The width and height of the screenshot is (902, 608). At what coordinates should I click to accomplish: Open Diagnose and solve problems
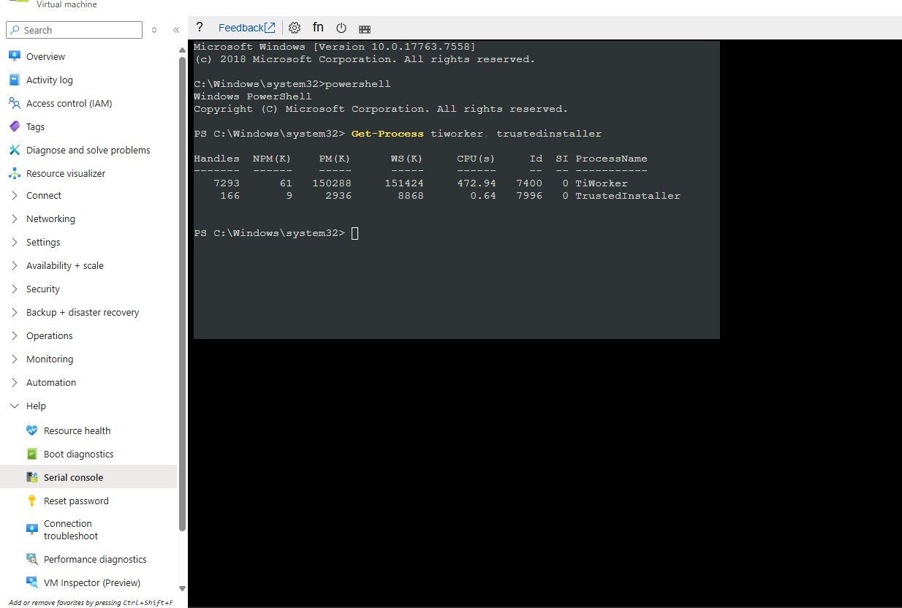[88, 150]
